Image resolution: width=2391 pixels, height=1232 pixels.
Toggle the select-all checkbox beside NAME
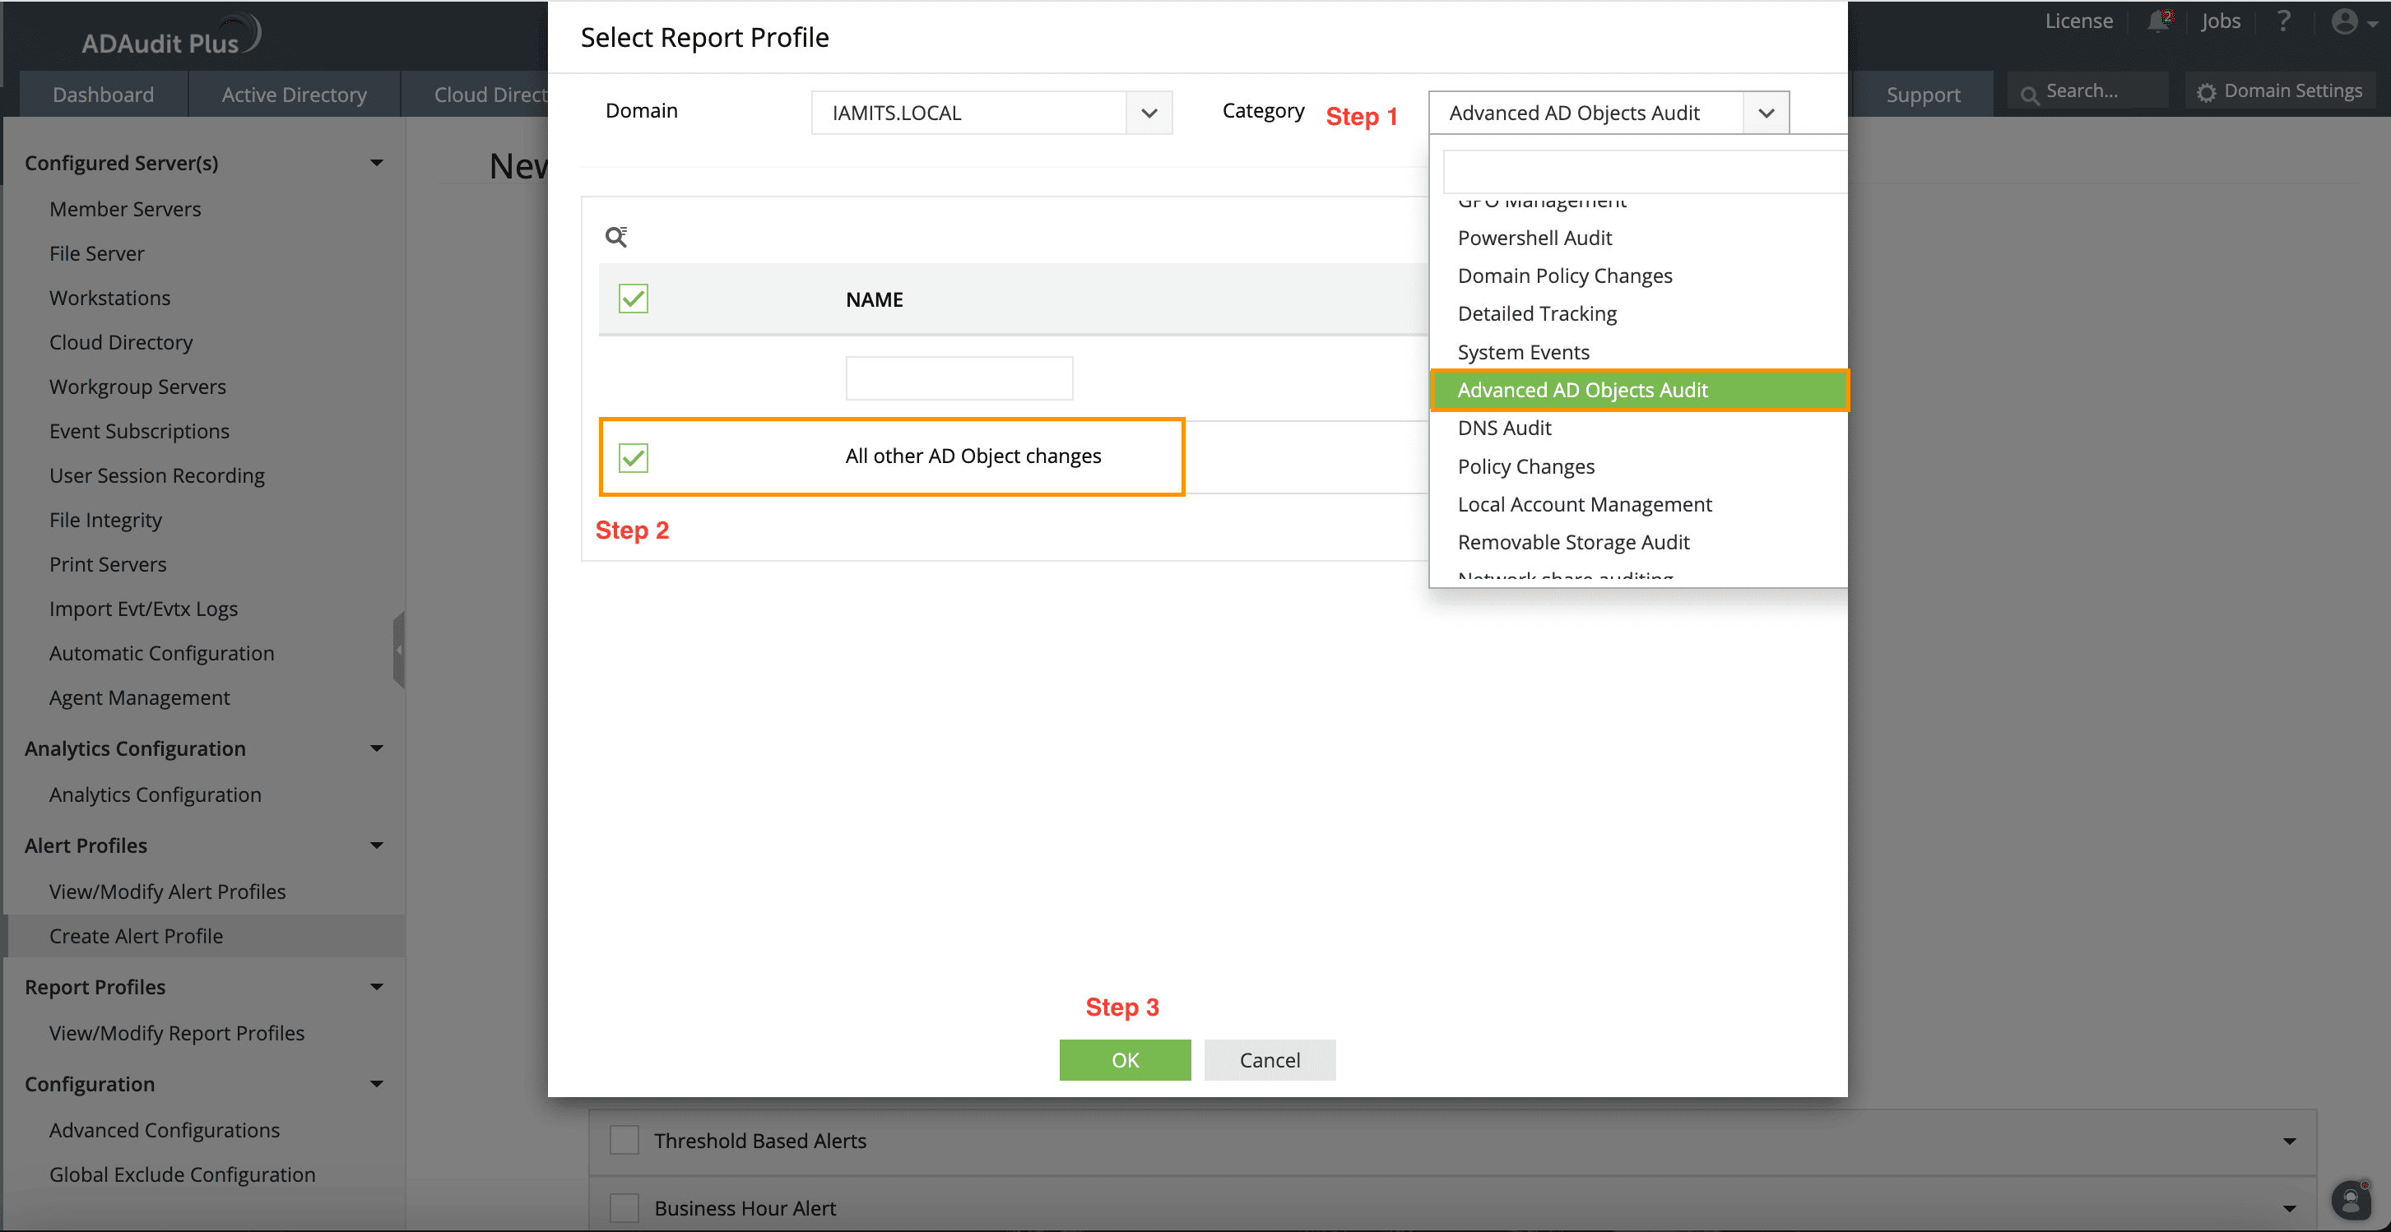(633, 299)
